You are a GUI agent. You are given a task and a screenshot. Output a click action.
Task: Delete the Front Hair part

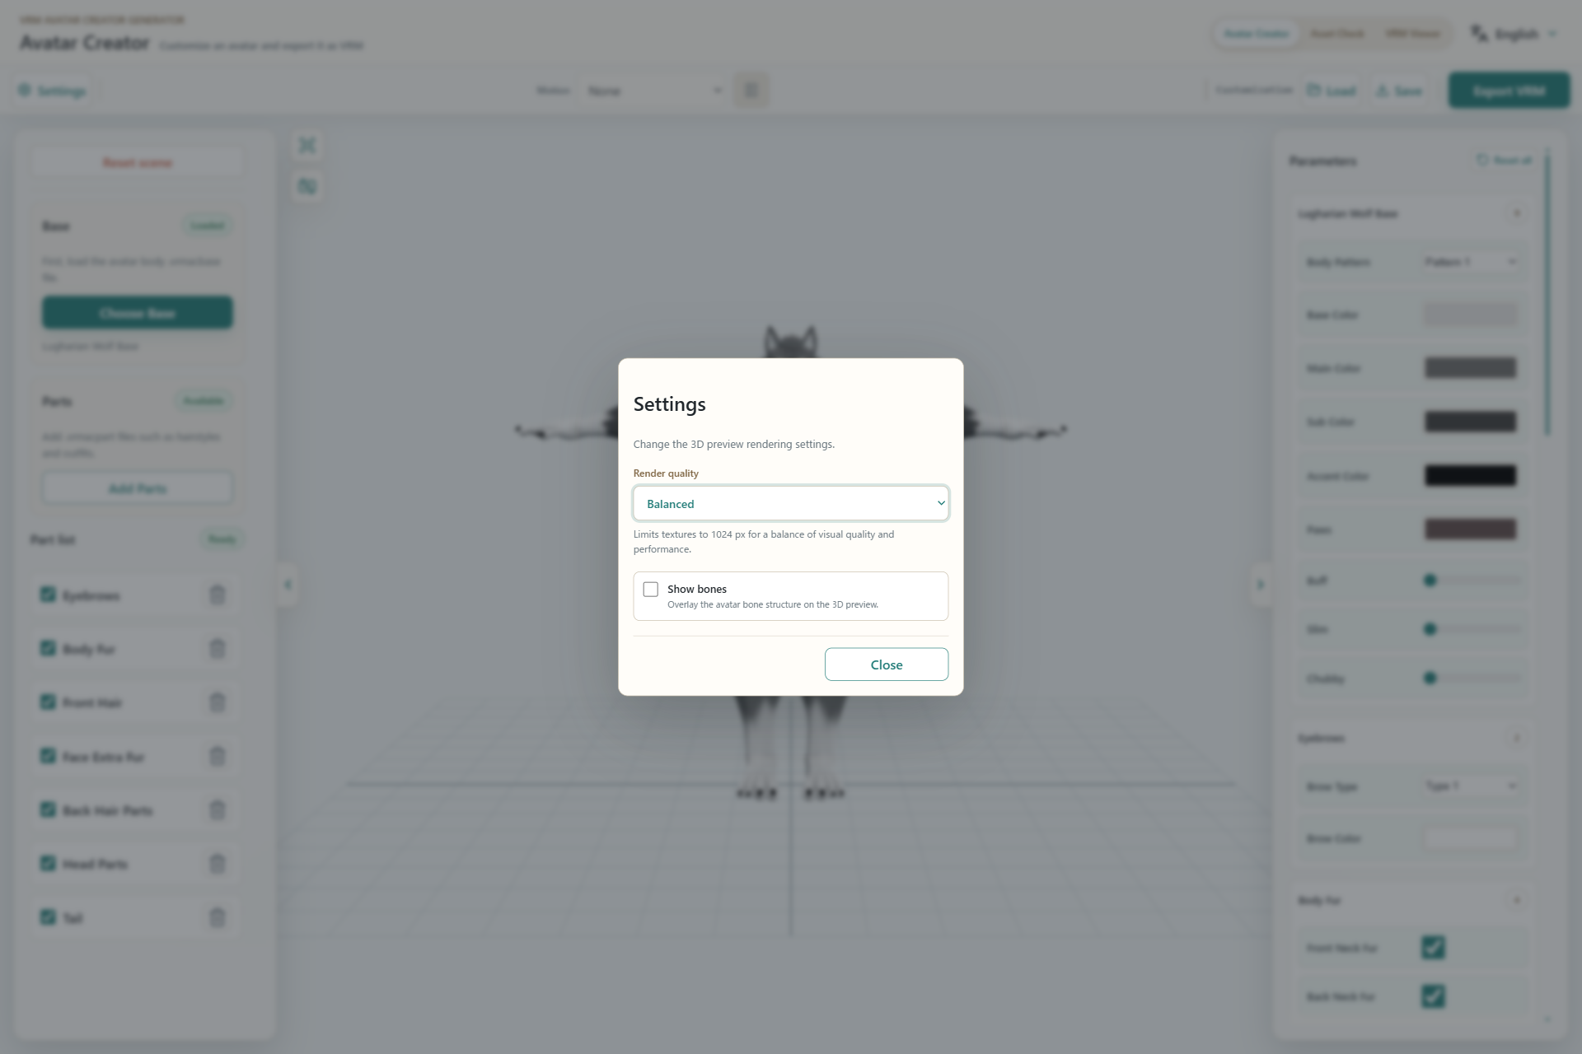(x=218, y=702)
